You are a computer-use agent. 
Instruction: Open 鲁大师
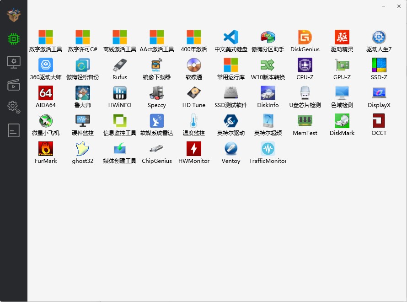click(82, 97)
